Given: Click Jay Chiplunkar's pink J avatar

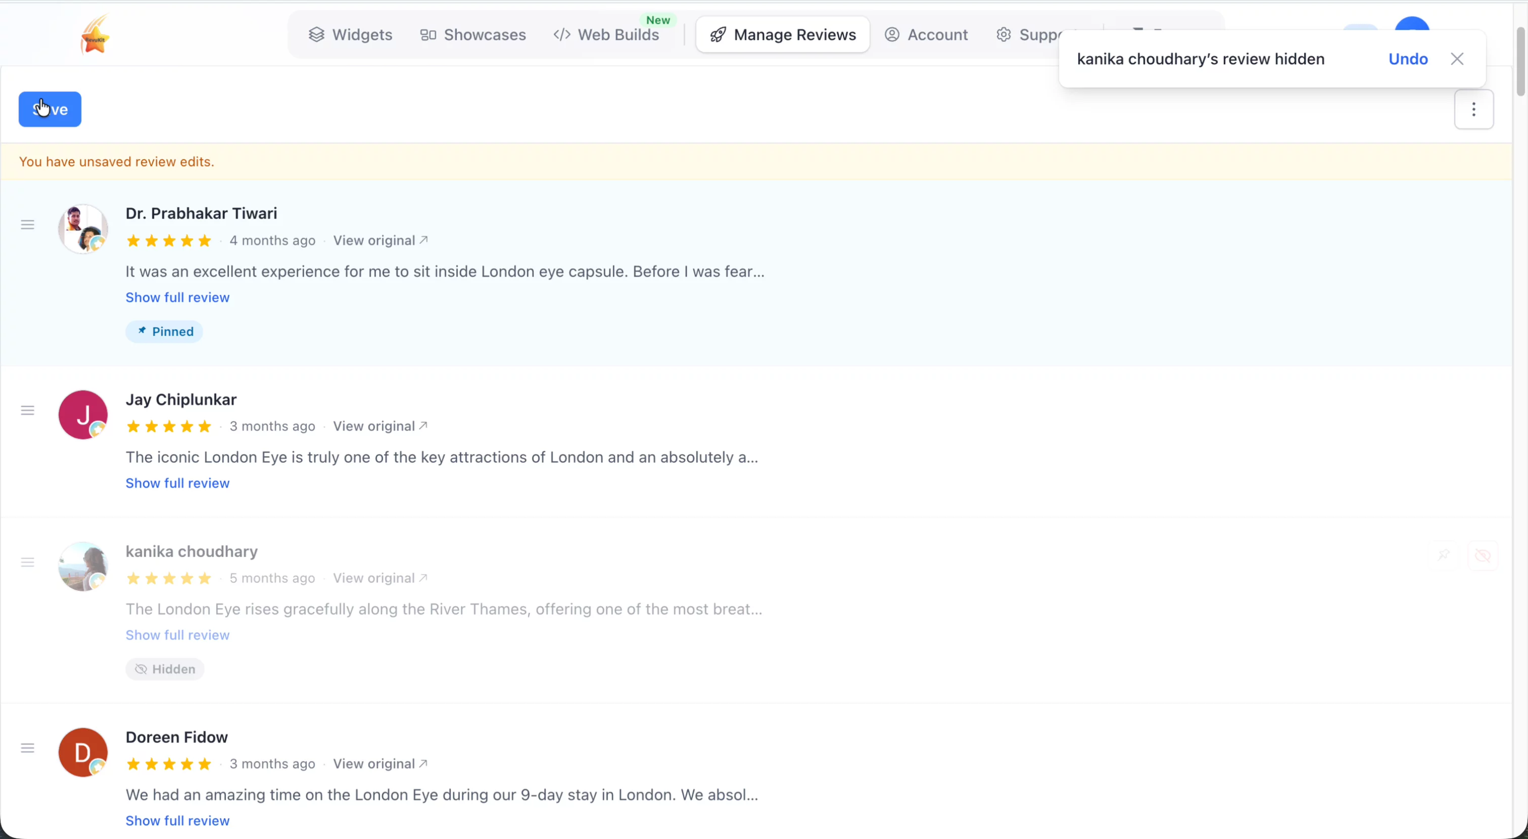Looking at the screenshot, I should pos(83,415).
